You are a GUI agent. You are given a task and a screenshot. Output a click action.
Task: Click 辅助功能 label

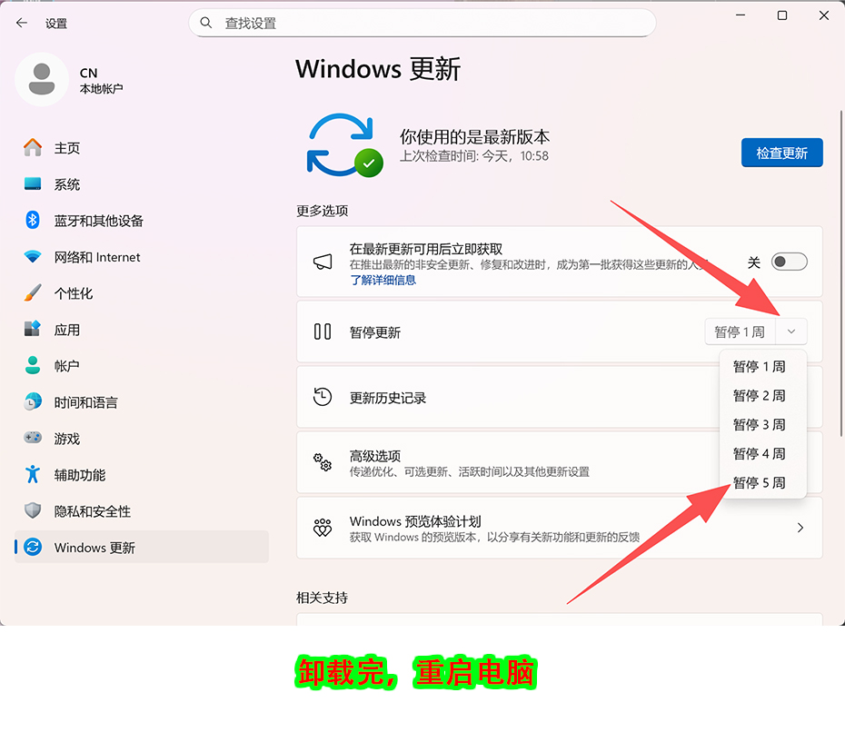[x=80, y=475]
